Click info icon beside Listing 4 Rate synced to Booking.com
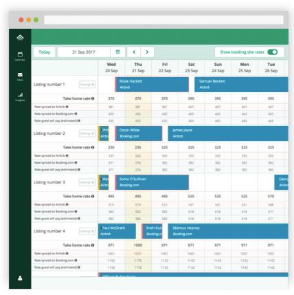The height and width of the screenshot is (295, 294). pyautogui.click(x=76, y=261)
